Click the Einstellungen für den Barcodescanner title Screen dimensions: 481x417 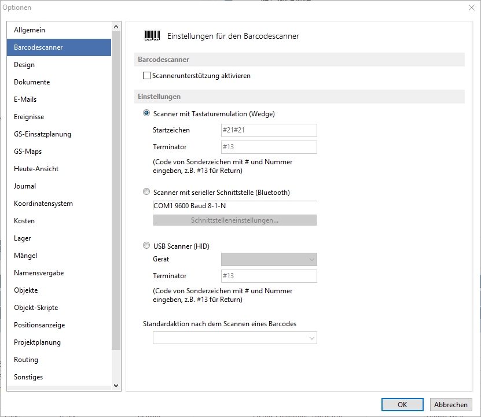233,36
